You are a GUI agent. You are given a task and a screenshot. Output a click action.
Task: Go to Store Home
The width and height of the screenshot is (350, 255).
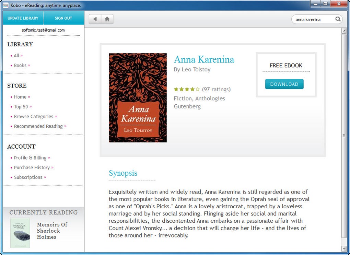[x=20, y=97]
